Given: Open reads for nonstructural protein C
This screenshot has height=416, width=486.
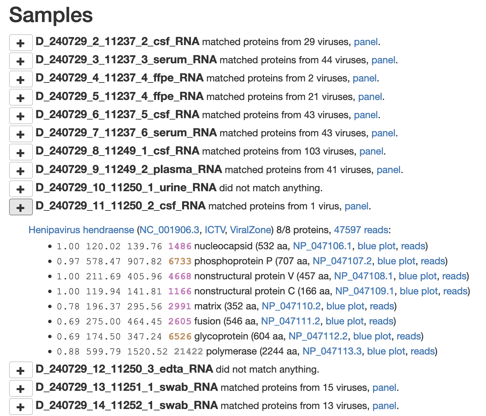Looking at the screenshot, I should click(x=455, y=291).
